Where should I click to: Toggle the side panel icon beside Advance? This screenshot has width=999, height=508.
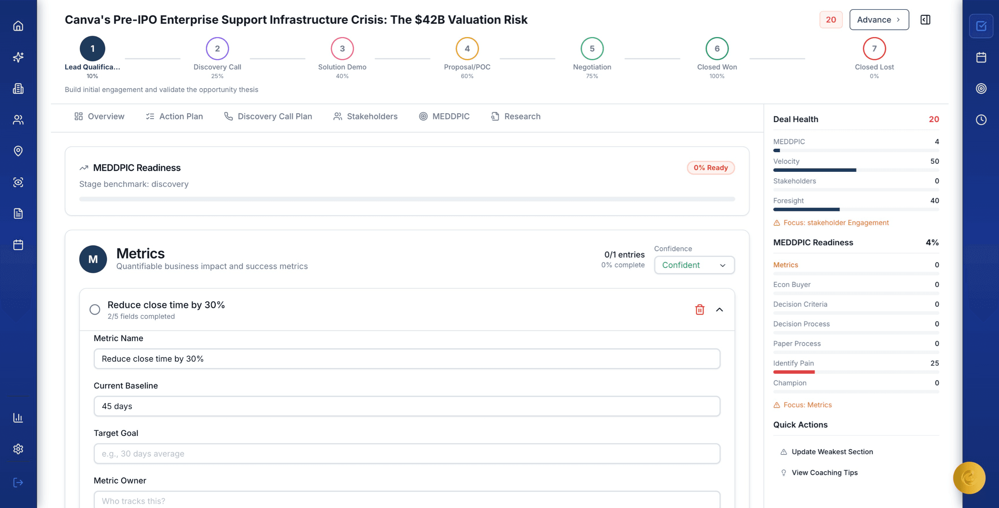(925, 20)
